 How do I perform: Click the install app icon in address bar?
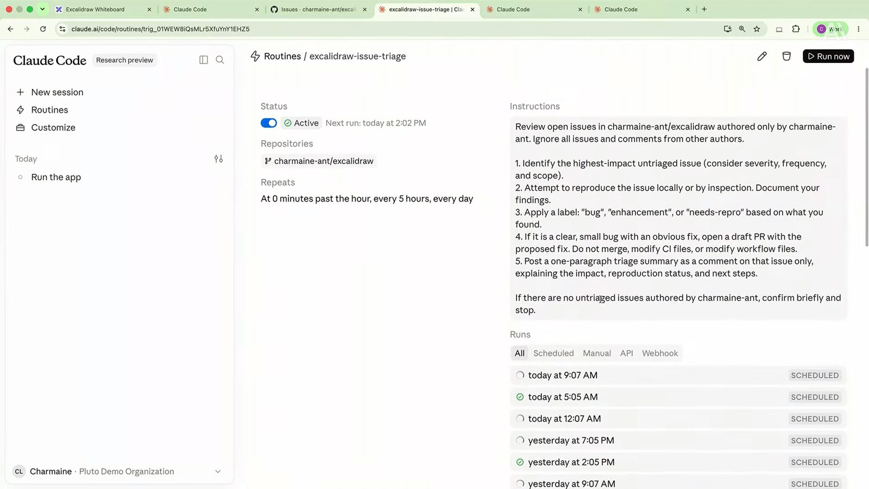[728, 29]
